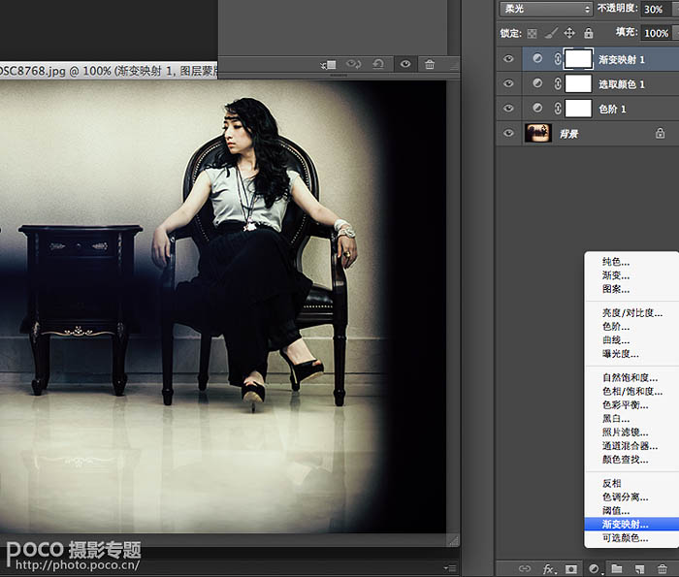Click the lock position (move arrows) icon
Screen dimensions: 679x577
pos(569,33)
